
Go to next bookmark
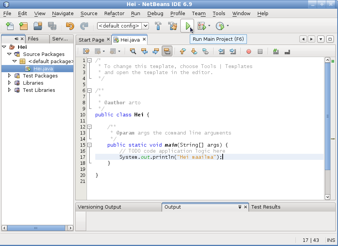click(194, 51)
